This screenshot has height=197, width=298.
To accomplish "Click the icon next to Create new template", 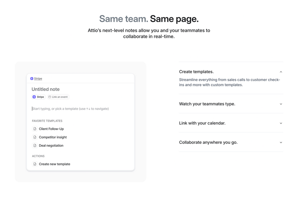I will coord(35,164).
